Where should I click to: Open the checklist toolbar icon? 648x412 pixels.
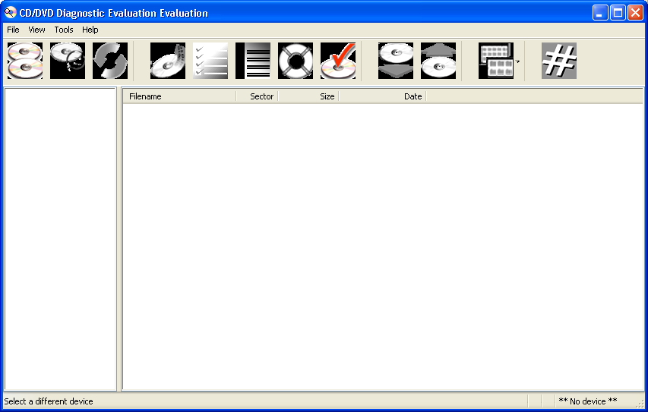point(210,61)
